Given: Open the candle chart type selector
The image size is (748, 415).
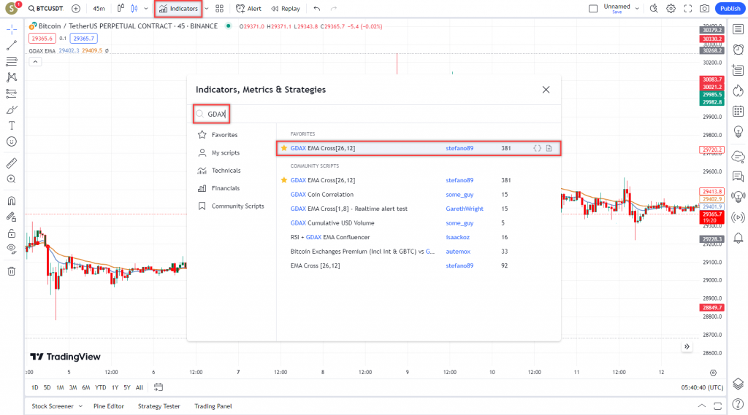Looking at the screenshot, I should pos(134,9).
